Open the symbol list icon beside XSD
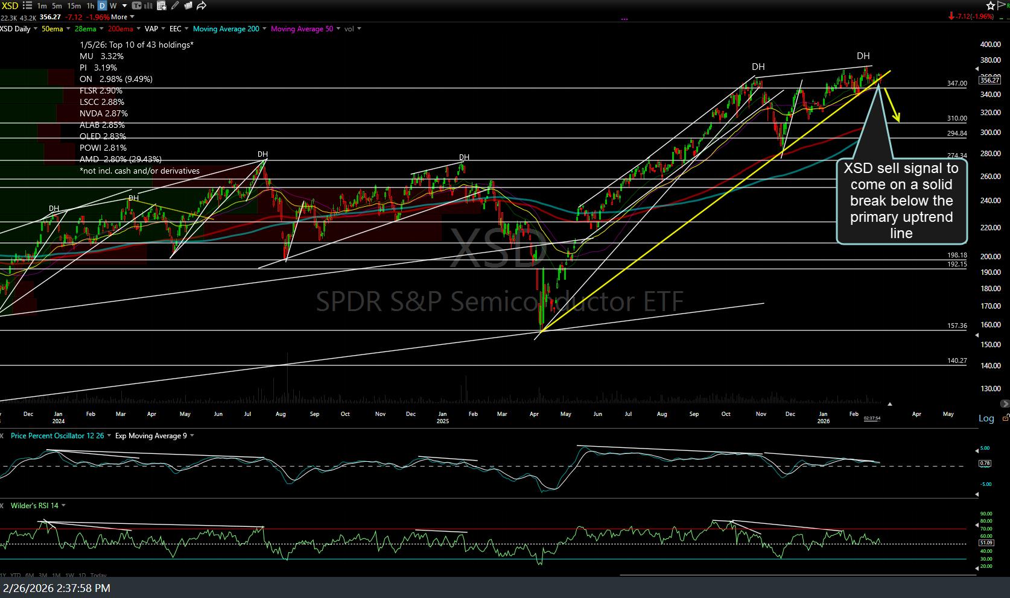1010x598 pixels. pos(27,5)
